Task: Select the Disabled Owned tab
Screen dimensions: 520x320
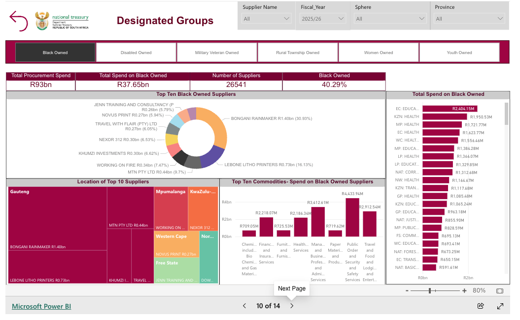Action: pos(136,53)
